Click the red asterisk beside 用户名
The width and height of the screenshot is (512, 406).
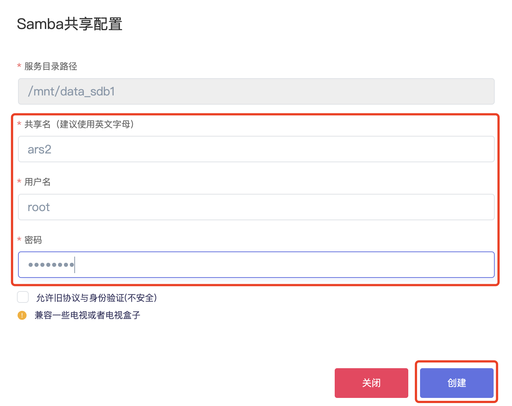tap(19, 182)
